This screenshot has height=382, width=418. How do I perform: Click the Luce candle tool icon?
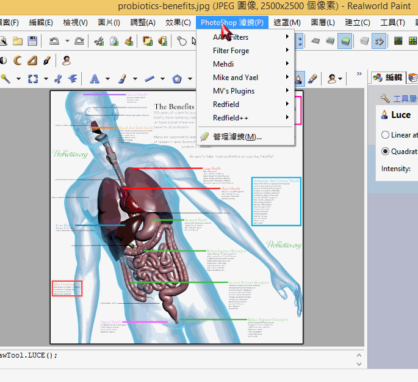(299, 79)
